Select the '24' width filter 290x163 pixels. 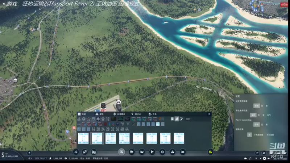point(103,129)
